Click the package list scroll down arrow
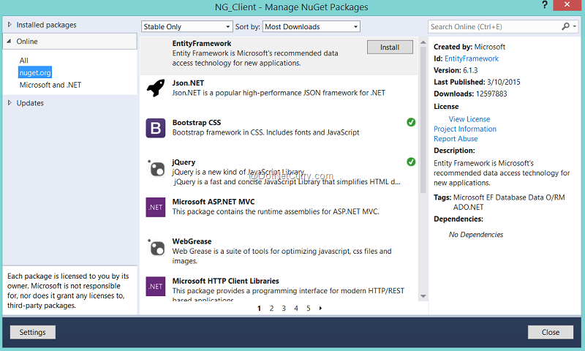The width and height of the screenshot is (585, 351). pos(423,296)
